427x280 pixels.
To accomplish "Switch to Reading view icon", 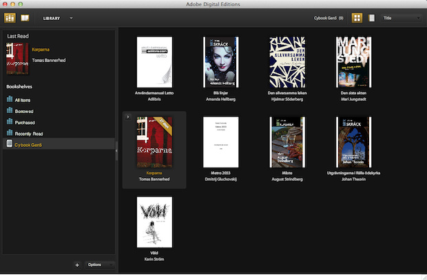I will [x=25, y=17].
